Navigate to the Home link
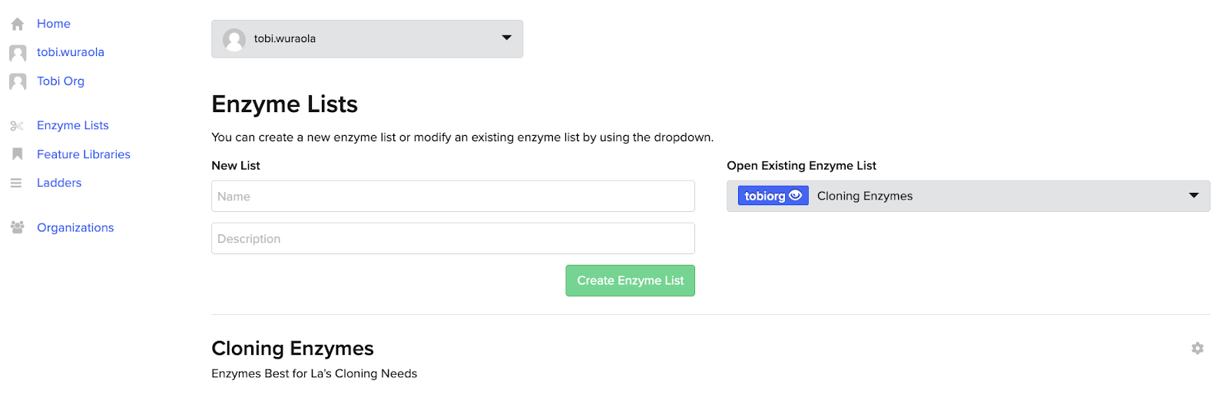Screen dimensions: 1229x404 click(54, 24)
